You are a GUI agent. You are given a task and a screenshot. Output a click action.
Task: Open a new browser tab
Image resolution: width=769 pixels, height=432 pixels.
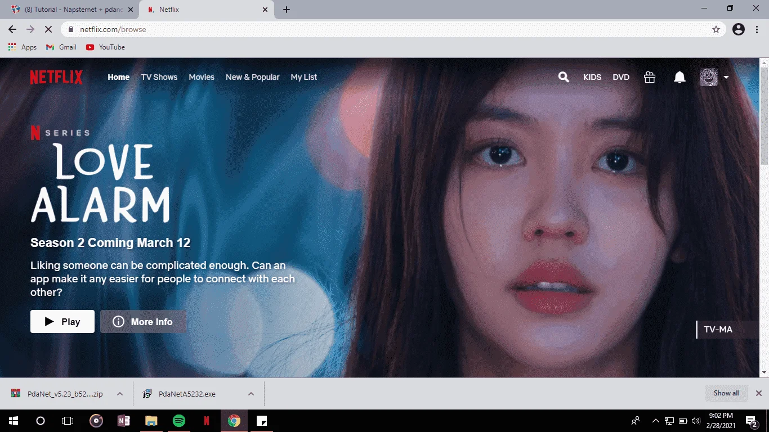pos(287,10)
